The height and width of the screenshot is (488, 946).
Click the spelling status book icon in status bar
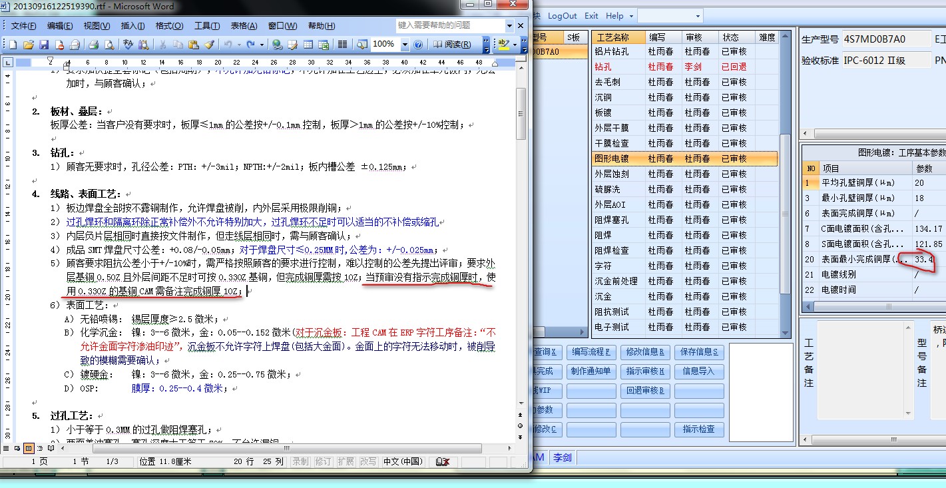tap(442, 461)
